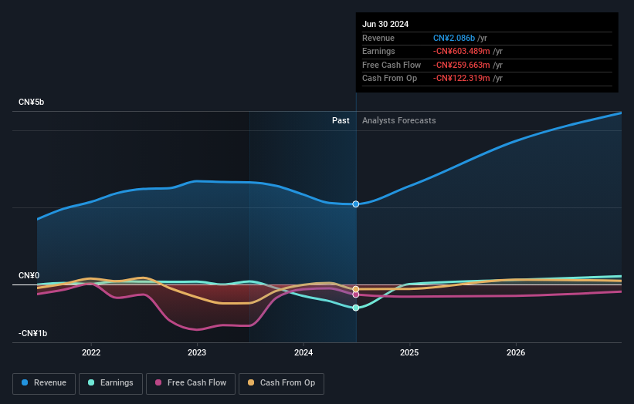Toggle the Revenue legend button

click(44, 383)
